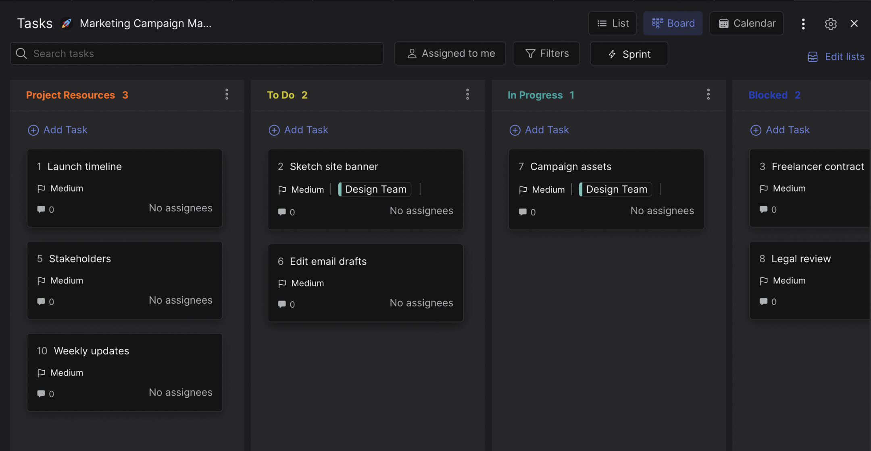The height and width of the screenshot is (451, 871).
Task: Click the comment bubble on Sketch site banner
Action: point(281,212)
